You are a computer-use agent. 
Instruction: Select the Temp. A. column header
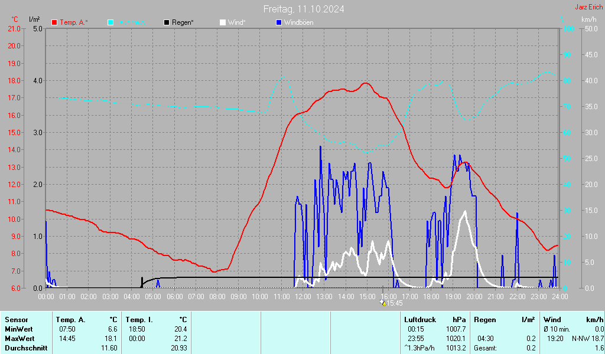(x=70, y=320)
